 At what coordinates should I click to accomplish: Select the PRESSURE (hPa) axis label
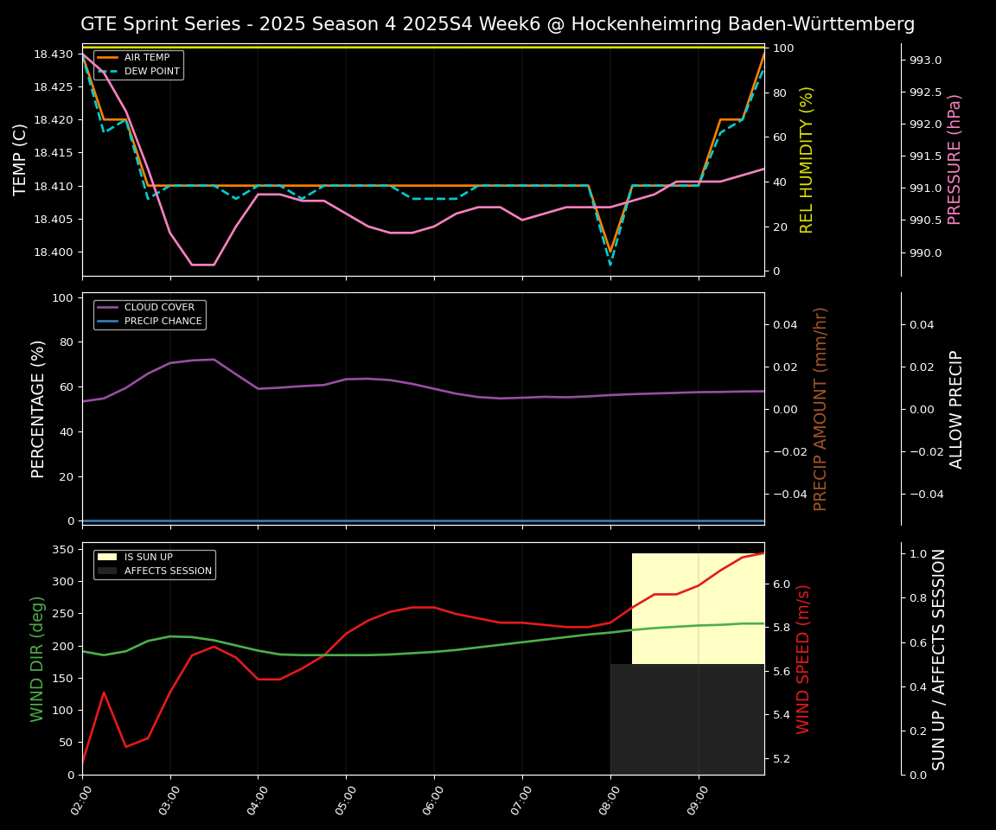954,160
